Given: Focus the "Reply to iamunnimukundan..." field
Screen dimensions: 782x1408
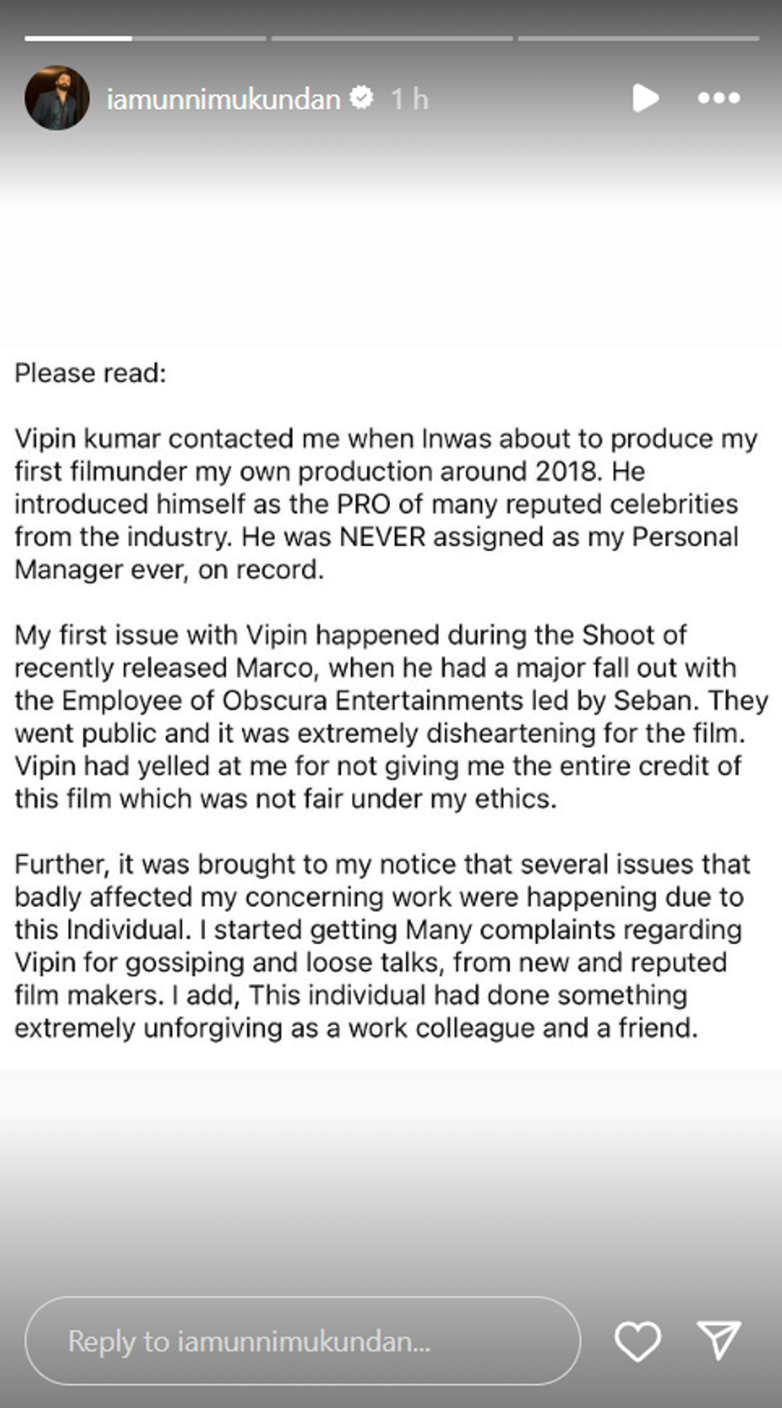Looking at the screenshot, I should [x=303, y=1341].
